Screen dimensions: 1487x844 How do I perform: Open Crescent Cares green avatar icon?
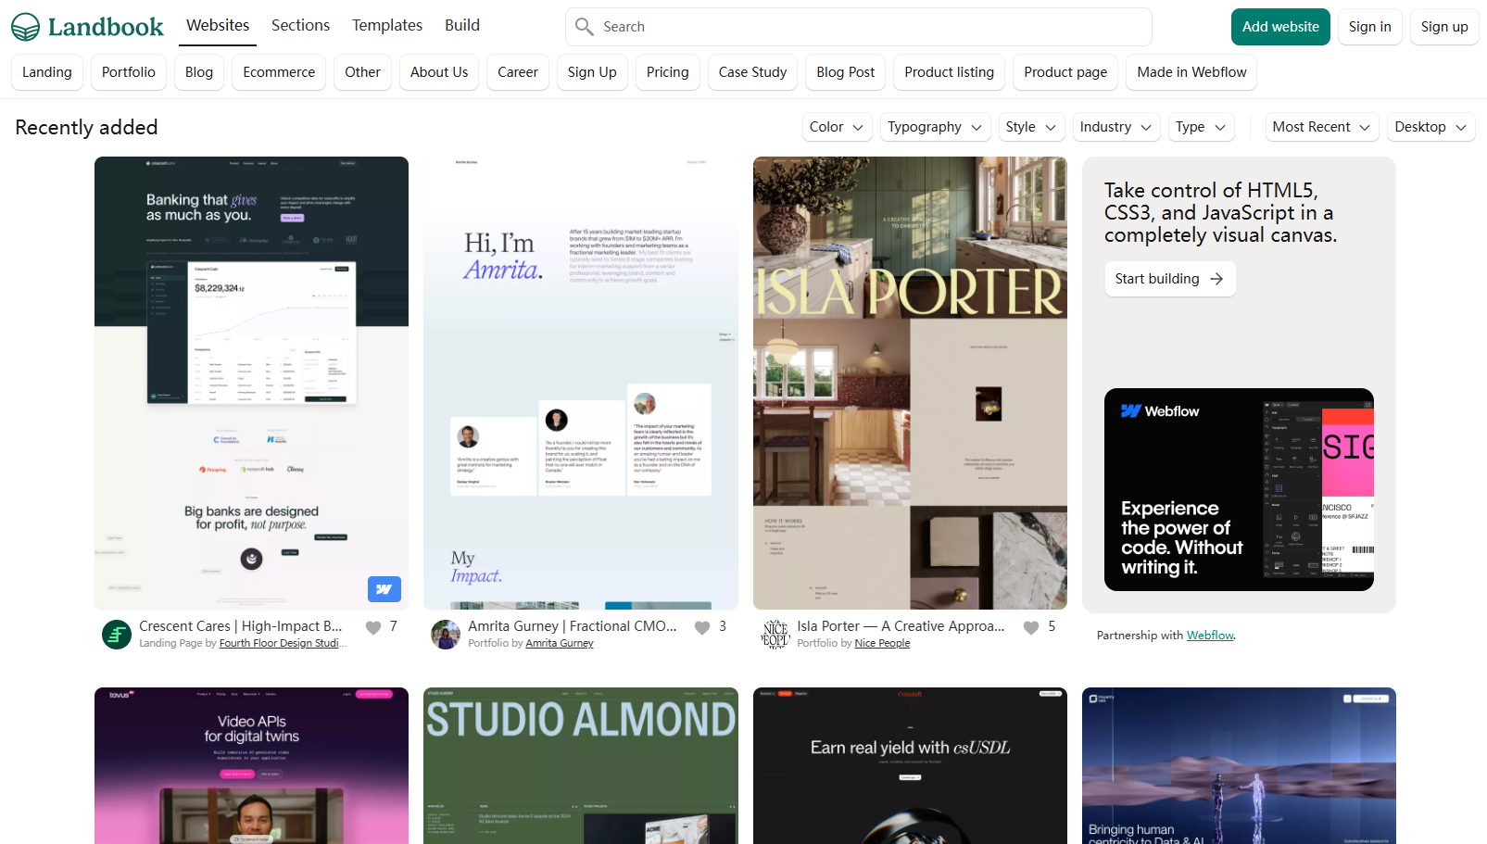pos(117,635)
